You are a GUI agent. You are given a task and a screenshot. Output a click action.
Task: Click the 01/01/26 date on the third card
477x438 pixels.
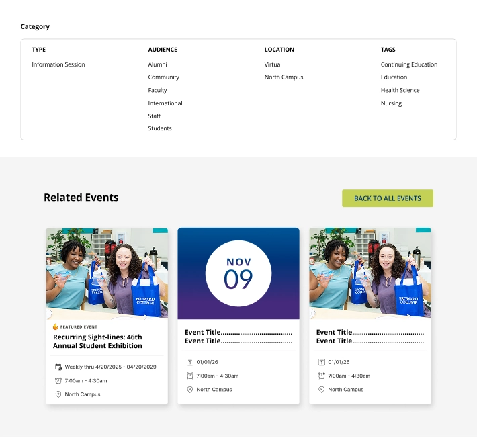(339, 362)
